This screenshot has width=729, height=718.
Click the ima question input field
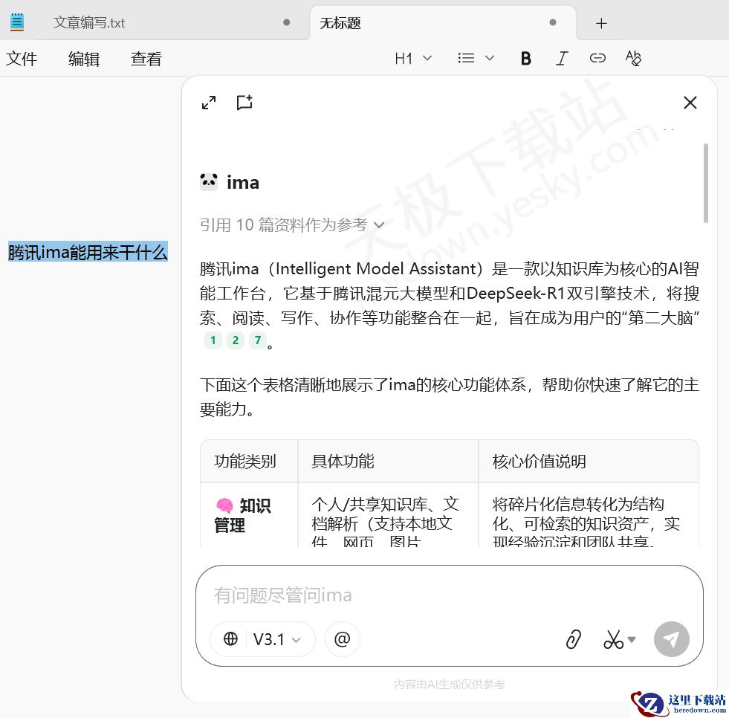tap(372, 595)
